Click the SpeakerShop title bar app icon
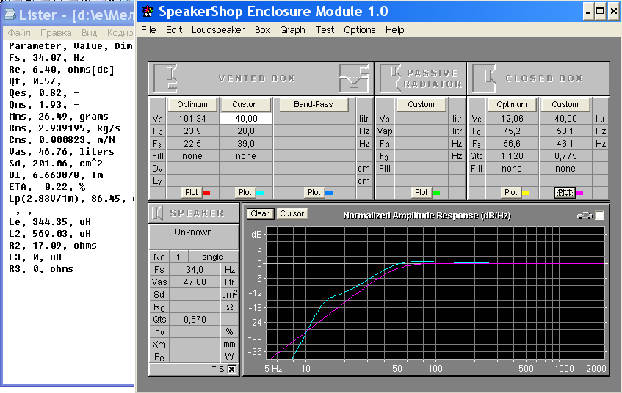The image size is (622, 393). click(x=148, y=12)
